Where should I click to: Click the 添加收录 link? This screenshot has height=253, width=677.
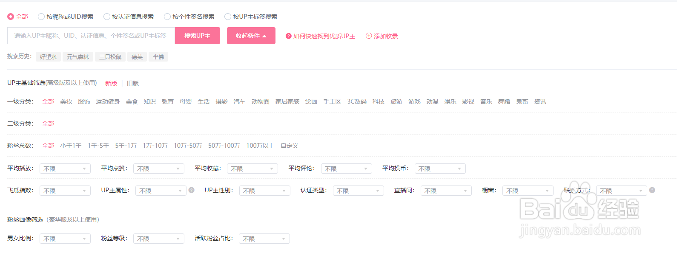coord(386,36)
